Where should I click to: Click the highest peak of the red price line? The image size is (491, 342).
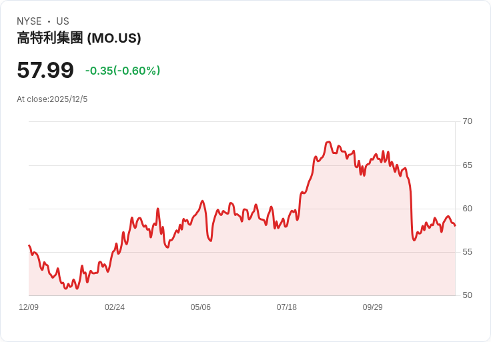click(328, 142)
